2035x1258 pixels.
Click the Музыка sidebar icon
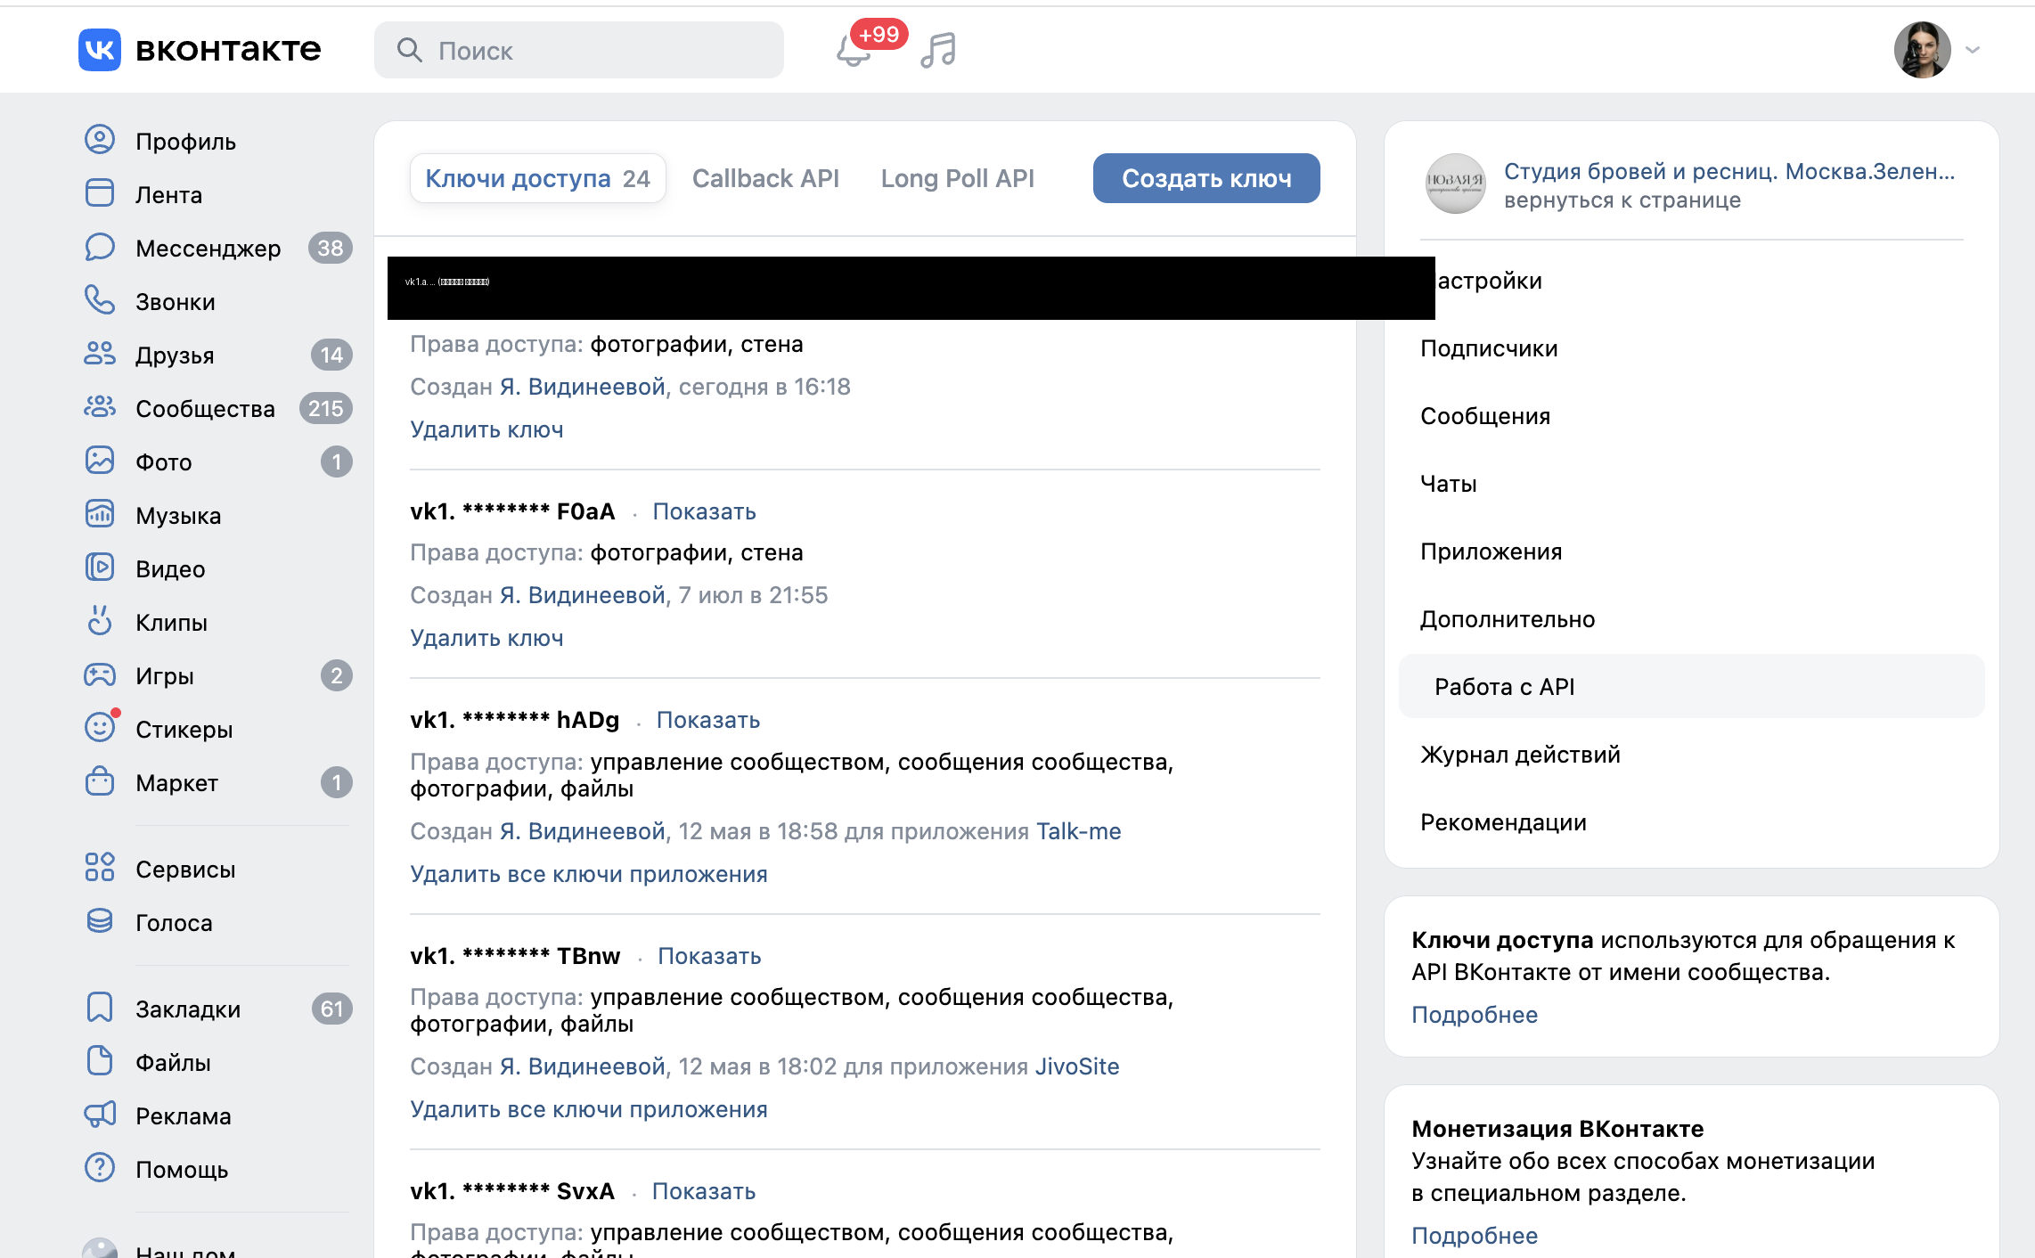[100, 515]
